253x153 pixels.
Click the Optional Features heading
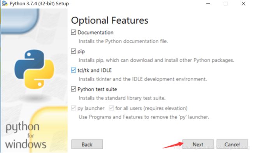click(109, 21)
